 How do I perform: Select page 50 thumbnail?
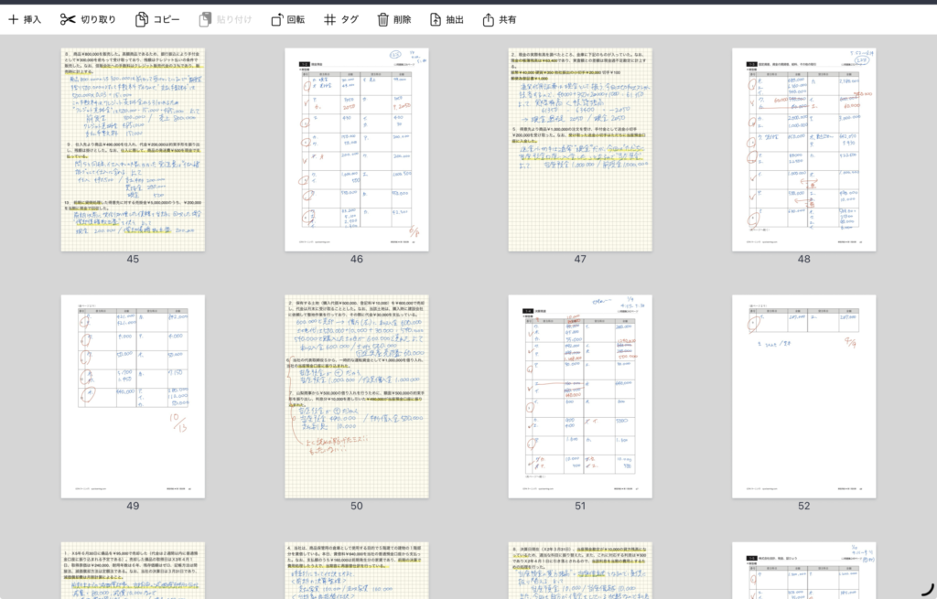coord(357,396)
